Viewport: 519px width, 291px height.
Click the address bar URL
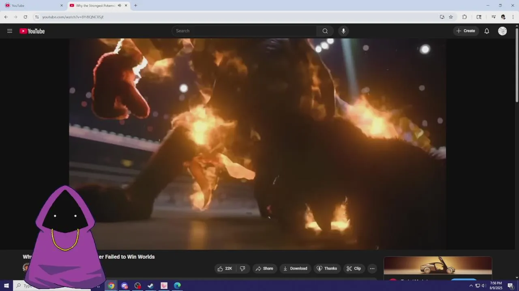pyautogui.click(x=73, y=17)
